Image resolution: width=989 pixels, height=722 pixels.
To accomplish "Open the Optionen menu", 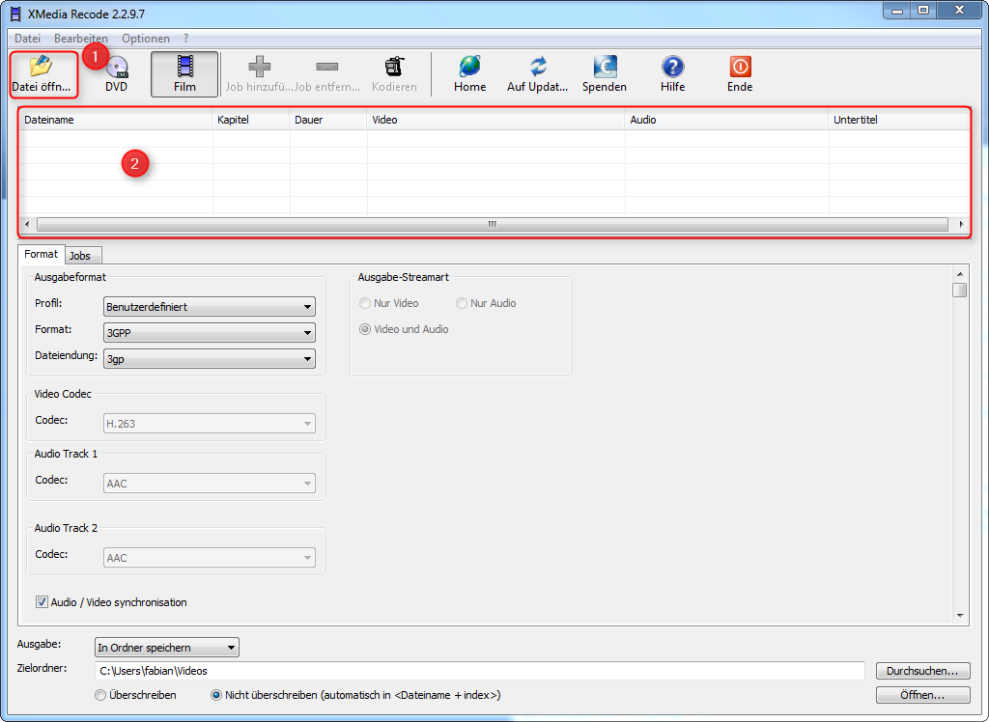I will click(145, 39).
